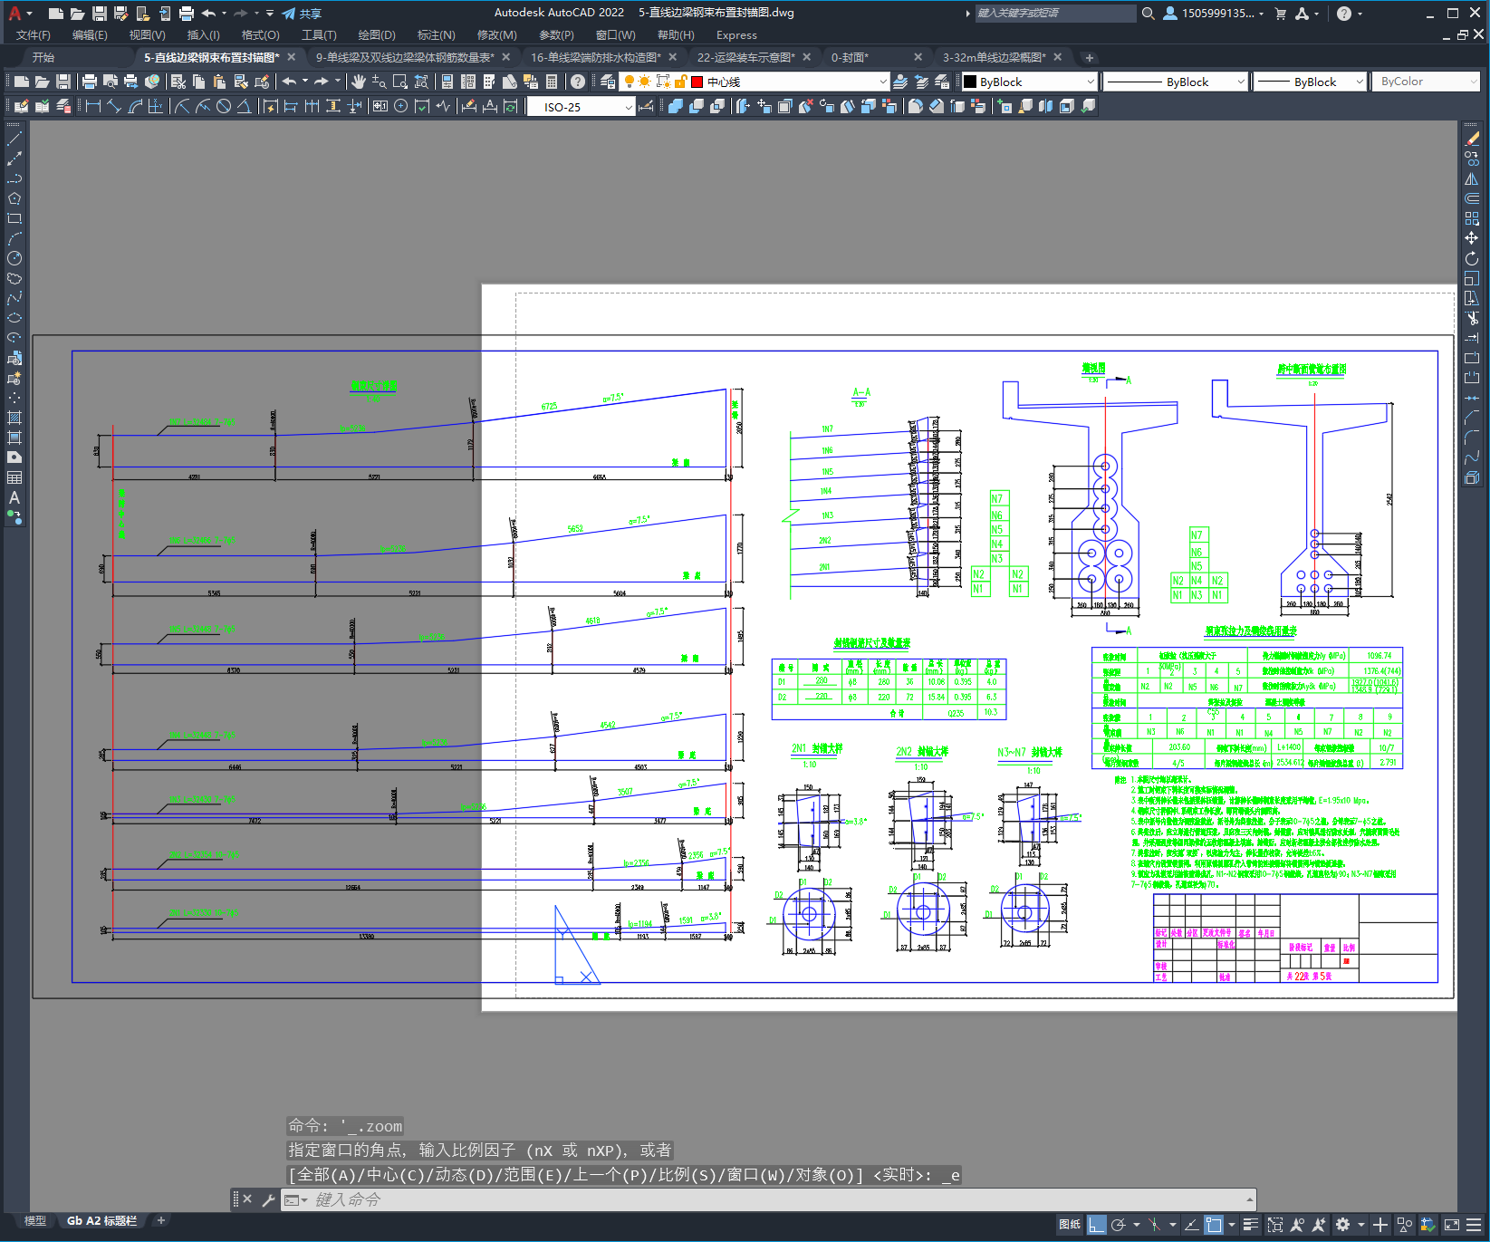This screenshot has height=1242, width=1490.
Task: Open the 标注(N) menu
Action: click(x=436, y=34)
